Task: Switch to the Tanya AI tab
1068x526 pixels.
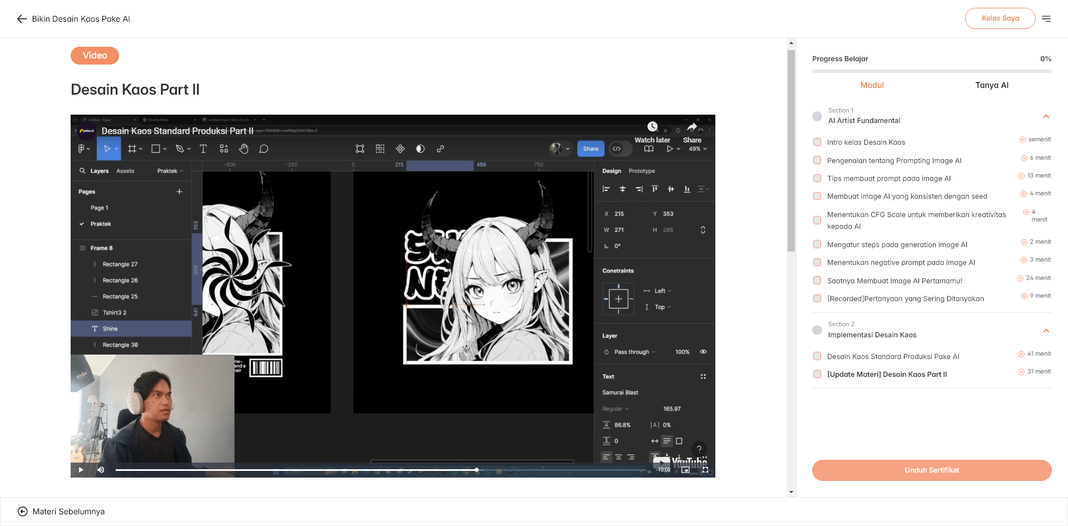Action: (x=992, y=85)
